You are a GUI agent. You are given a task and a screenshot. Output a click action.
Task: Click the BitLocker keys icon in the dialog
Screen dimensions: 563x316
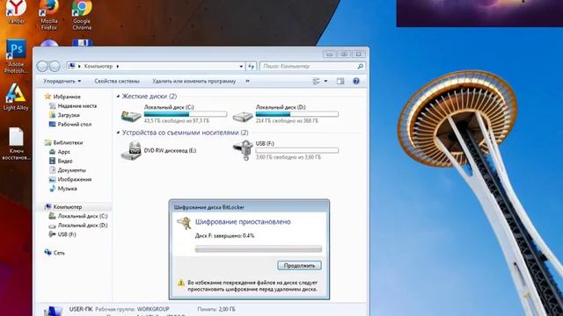(x=184, y=223)
